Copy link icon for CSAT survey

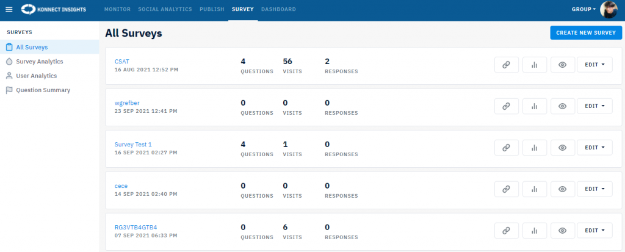(506, 65)
